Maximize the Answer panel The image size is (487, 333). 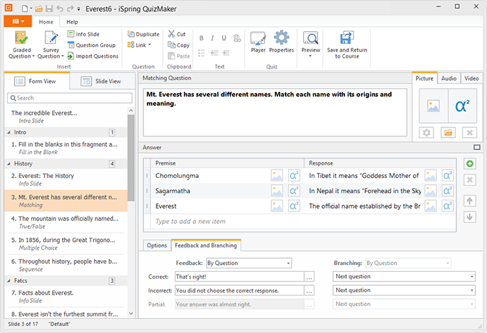pos(477,147)
